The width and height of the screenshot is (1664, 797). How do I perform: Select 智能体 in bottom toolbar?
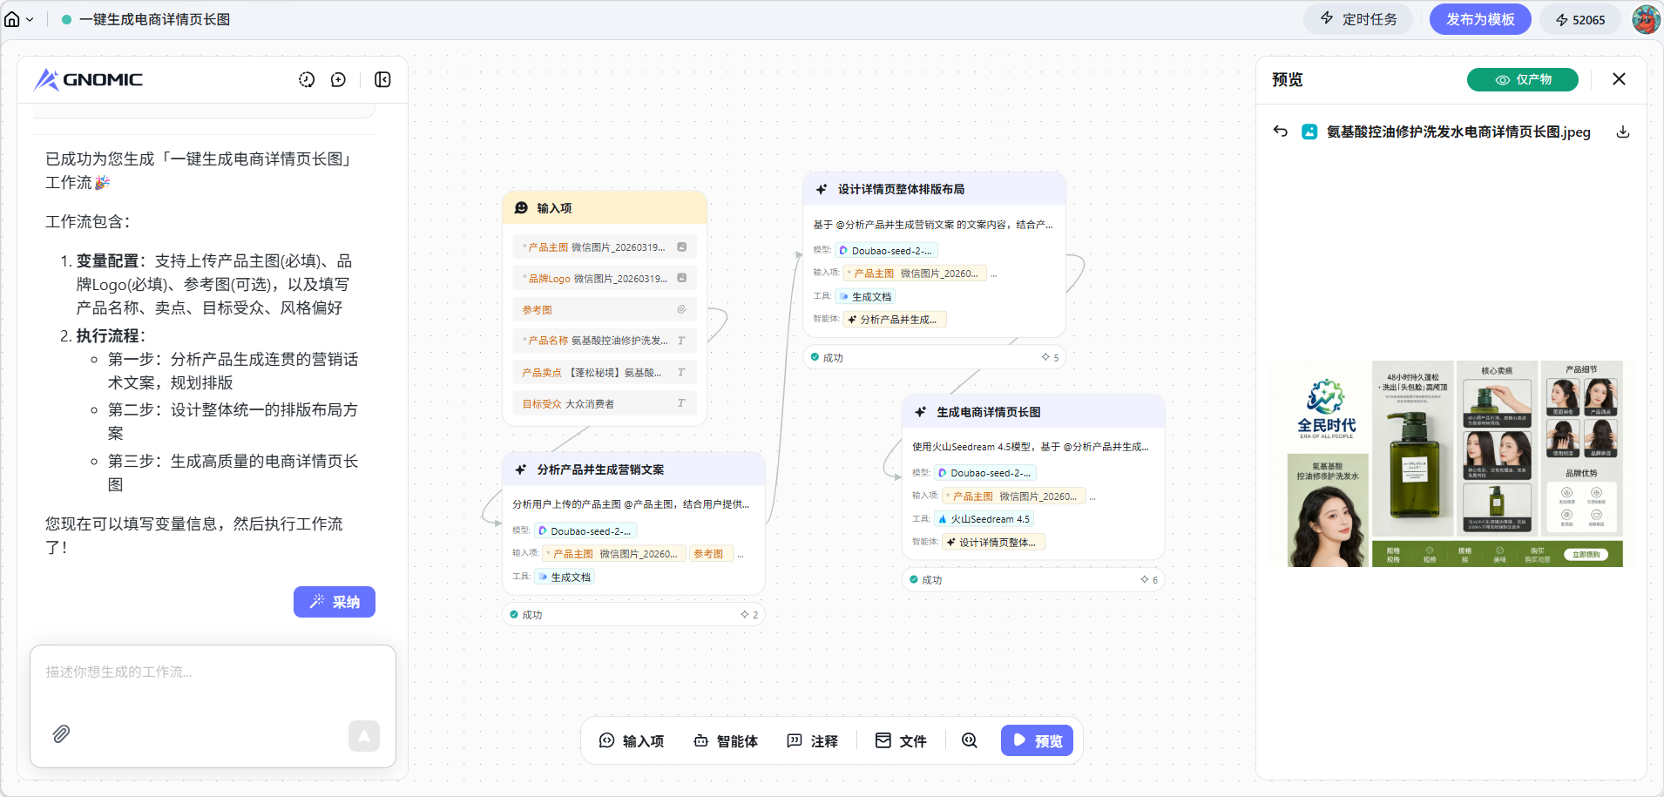726,740
